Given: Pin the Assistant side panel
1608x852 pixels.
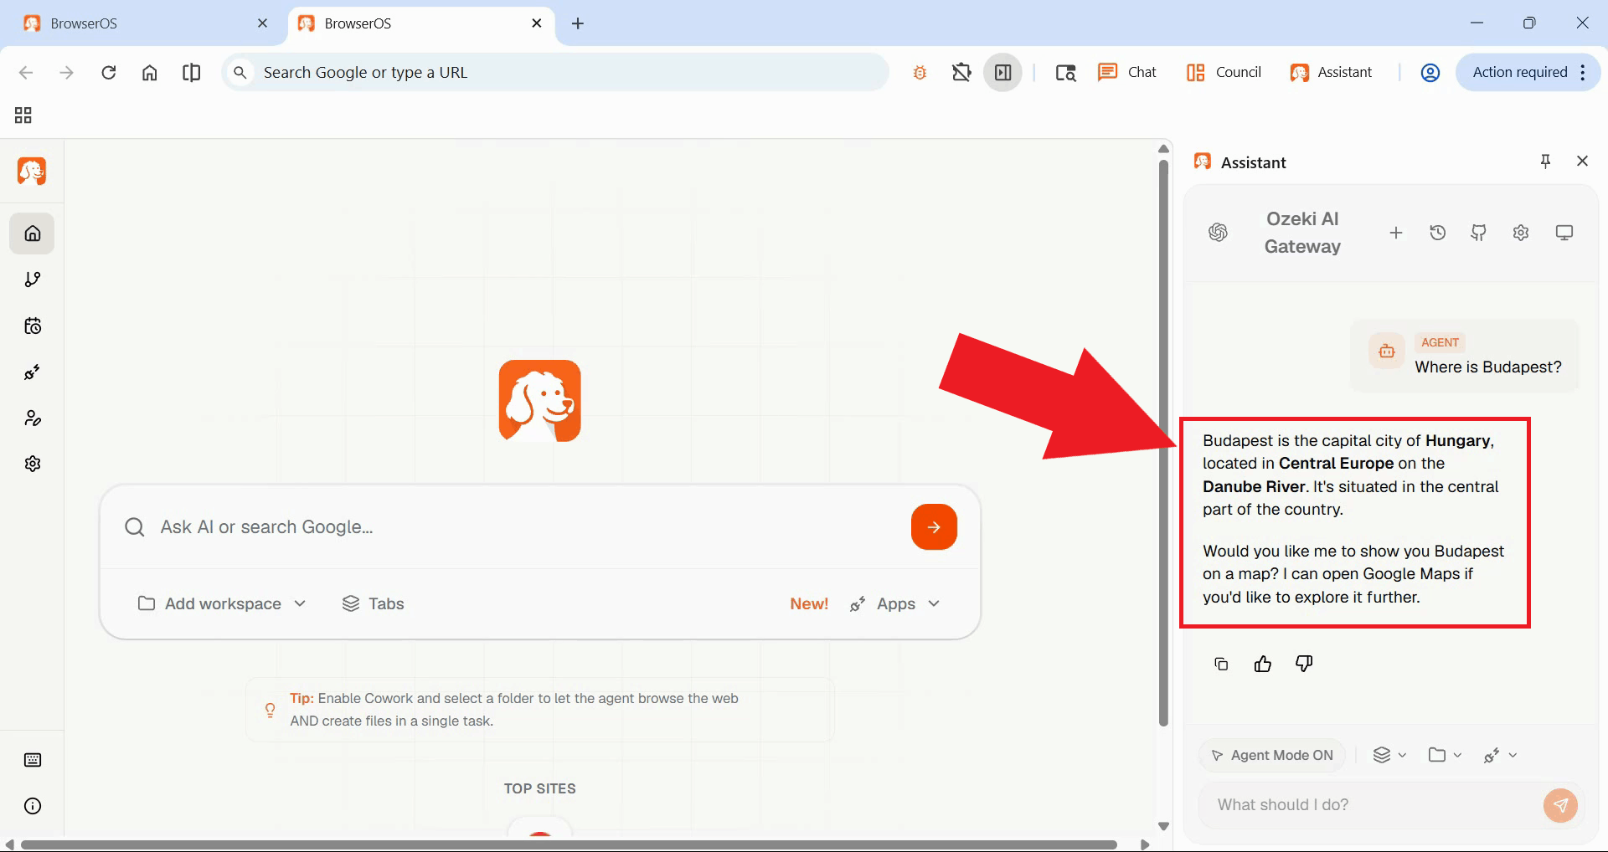Looking at the screenshot, I should tap(1545, 162).
